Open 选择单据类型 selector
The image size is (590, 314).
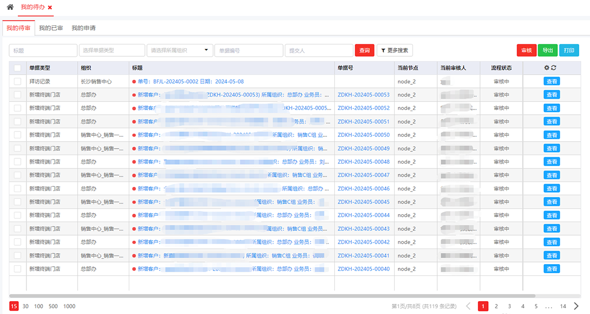point(112,50)
